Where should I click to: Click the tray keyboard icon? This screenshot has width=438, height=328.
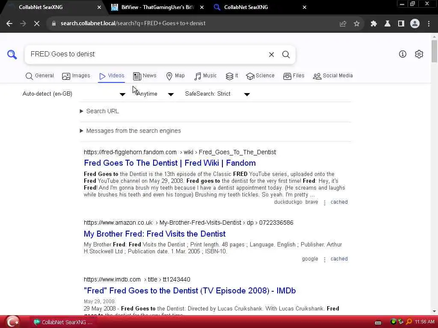(378, 322)
